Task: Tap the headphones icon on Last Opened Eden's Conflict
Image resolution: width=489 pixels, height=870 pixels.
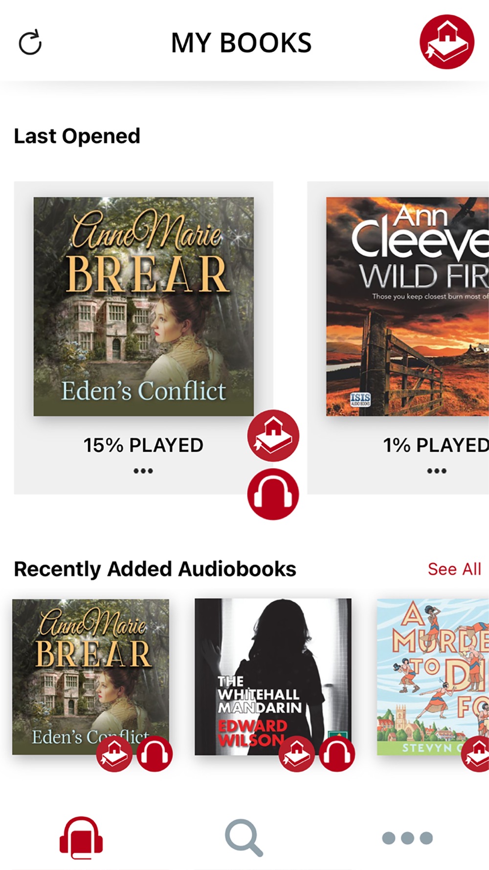Action: tap(273, 494)
